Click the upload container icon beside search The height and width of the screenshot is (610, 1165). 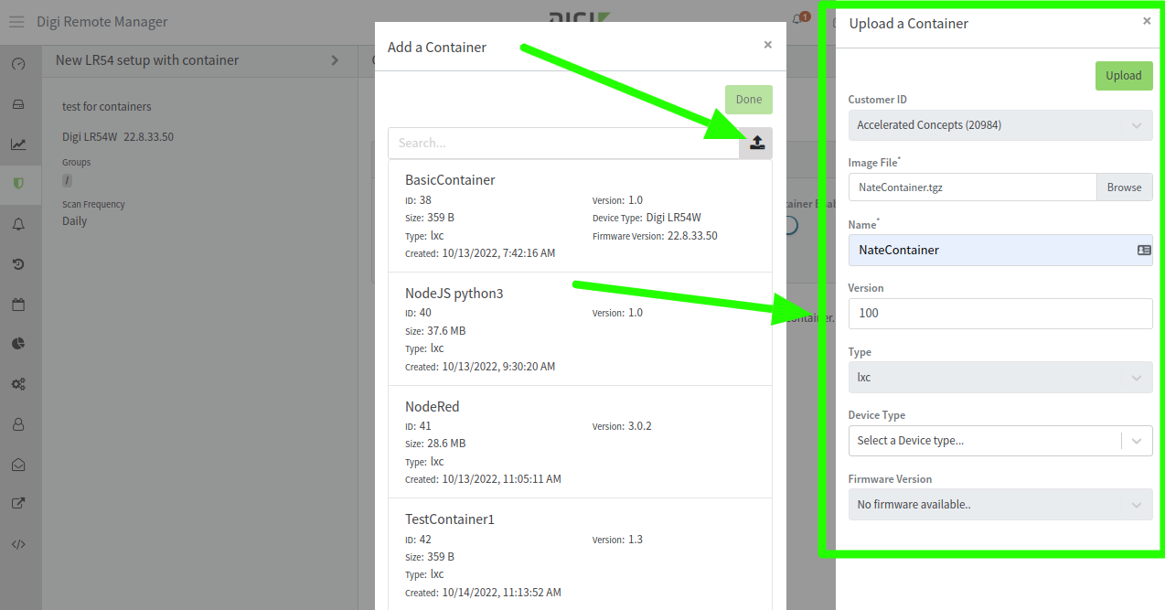(x=756, y=143)
